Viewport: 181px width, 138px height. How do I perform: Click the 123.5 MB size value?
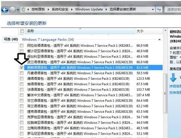pos(143,79)
